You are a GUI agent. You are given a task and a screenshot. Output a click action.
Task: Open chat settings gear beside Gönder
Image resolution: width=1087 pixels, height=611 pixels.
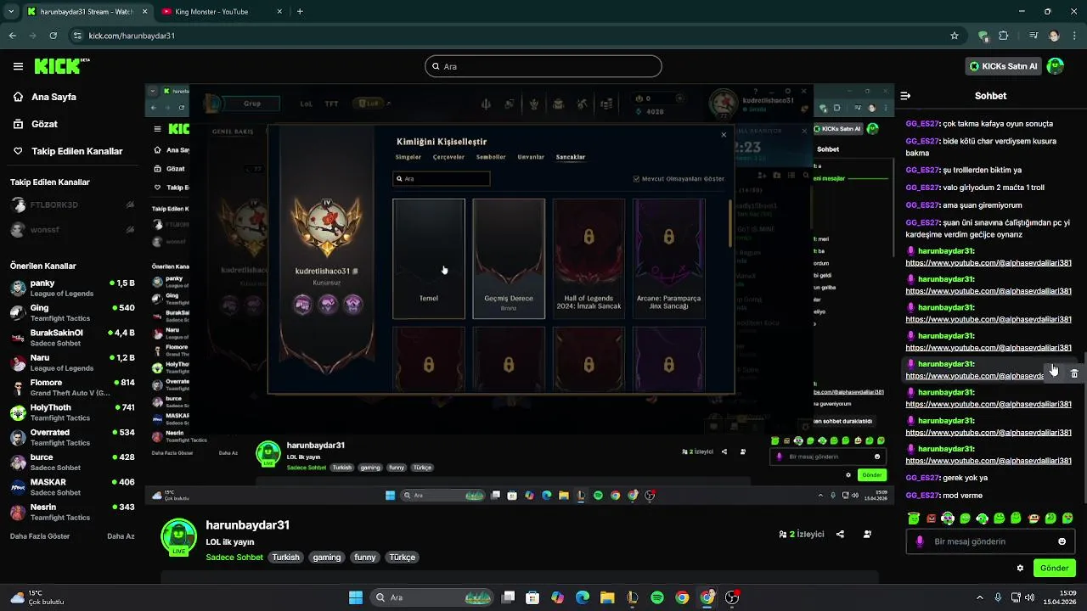click(x=1020, y=568)
